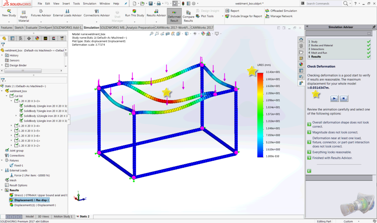This screenshot has height=223, width=377.
Task: Expand SolidBody 12 item
Action: (x=16, y=116)
